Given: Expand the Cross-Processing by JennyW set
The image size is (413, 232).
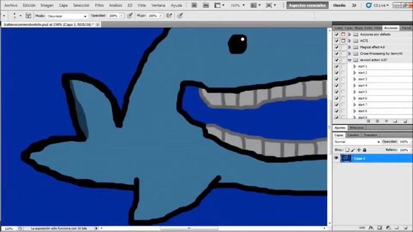Looking at the screenshot, I should pos(350,53).
